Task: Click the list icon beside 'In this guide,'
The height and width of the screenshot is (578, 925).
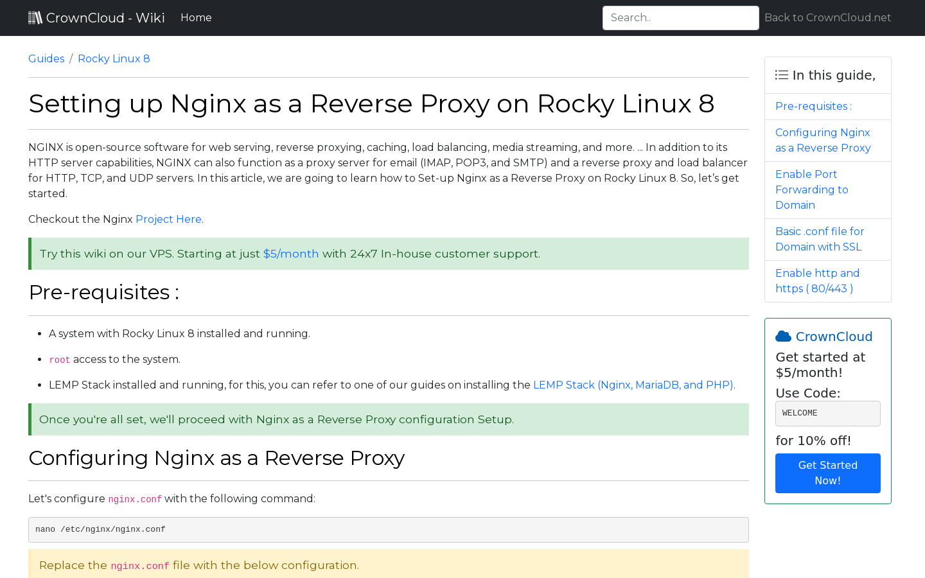Action: pos(781,74)
